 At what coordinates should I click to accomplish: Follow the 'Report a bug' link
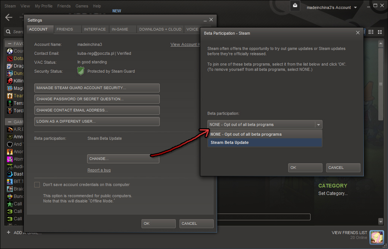[x=99, y=170]
